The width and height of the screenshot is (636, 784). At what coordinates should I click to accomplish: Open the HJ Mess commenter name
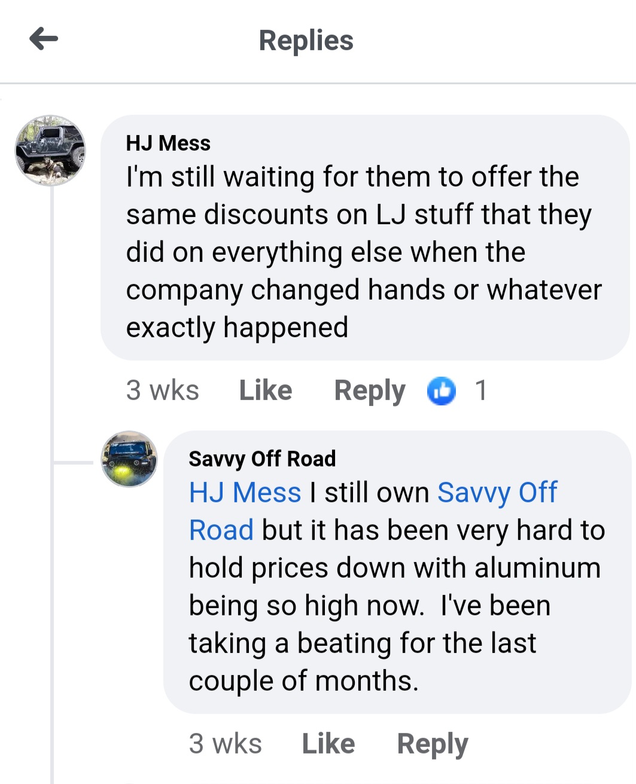pos(168,144)
